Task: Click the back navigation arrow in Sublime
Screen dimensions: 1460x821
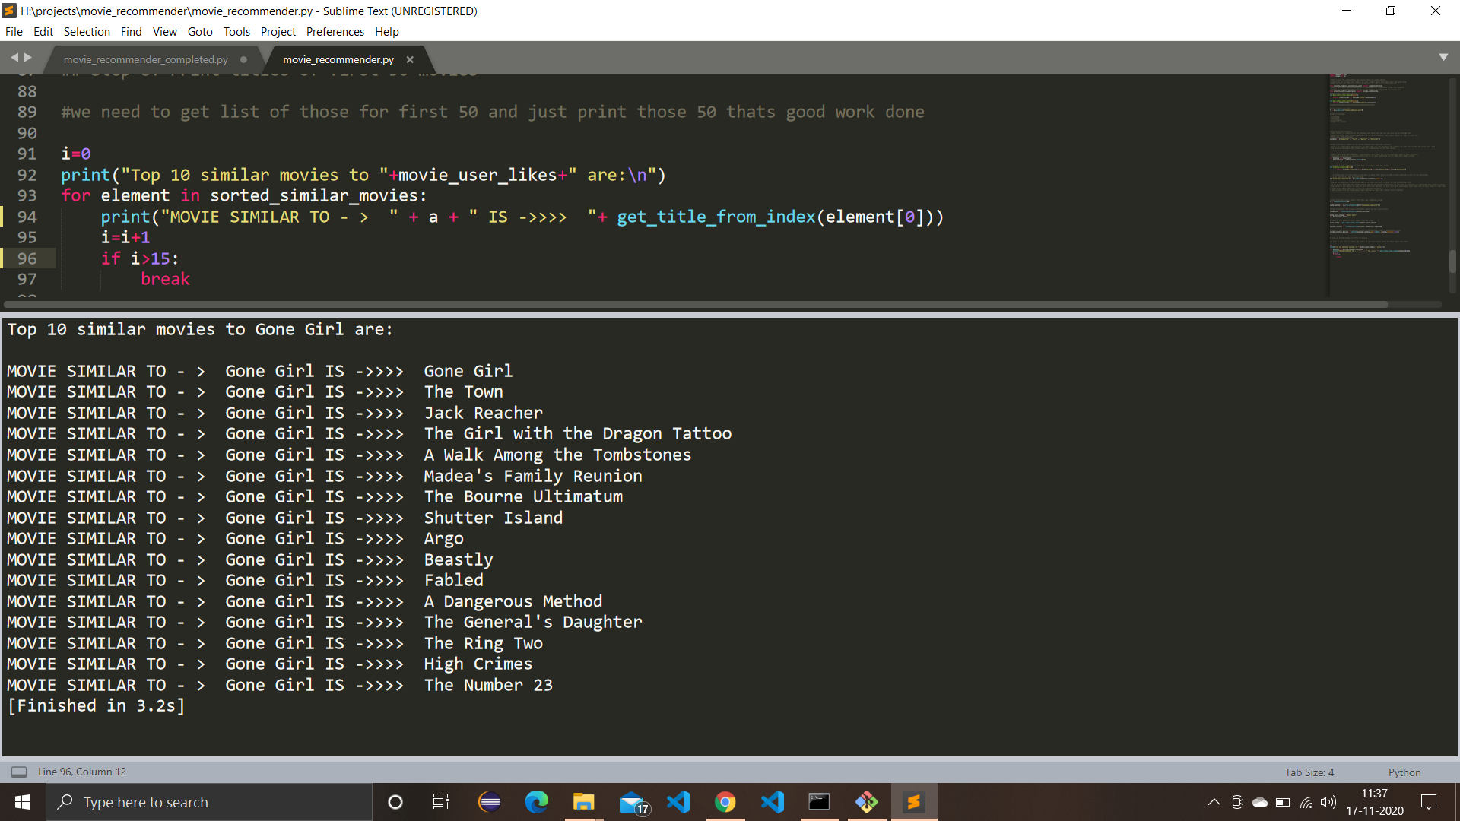Action: point(14,56)
